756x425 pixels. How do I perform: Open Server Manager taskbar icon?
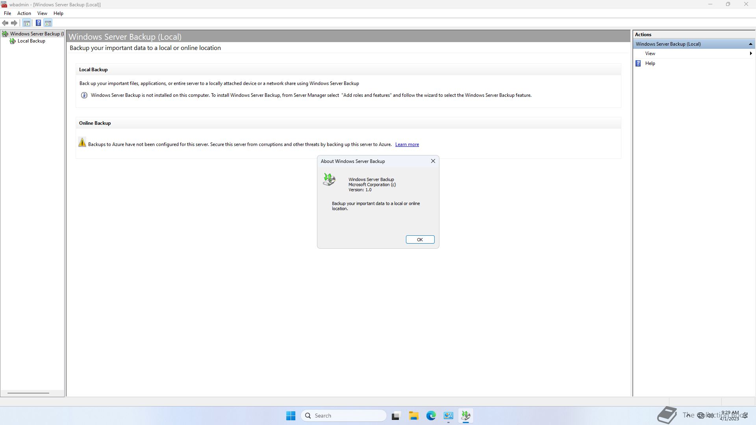tap(448, 416)
